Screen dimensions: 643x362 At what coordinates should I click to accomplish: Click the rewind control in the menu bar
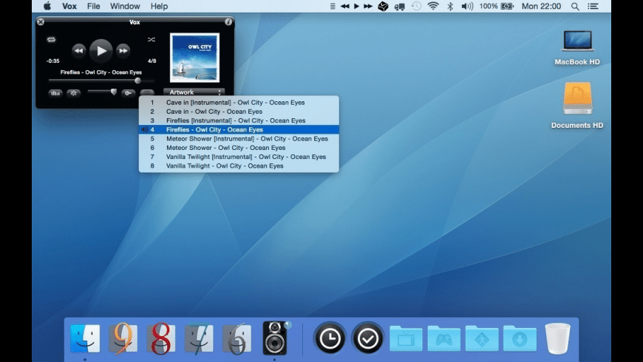[x=345, y=6]
